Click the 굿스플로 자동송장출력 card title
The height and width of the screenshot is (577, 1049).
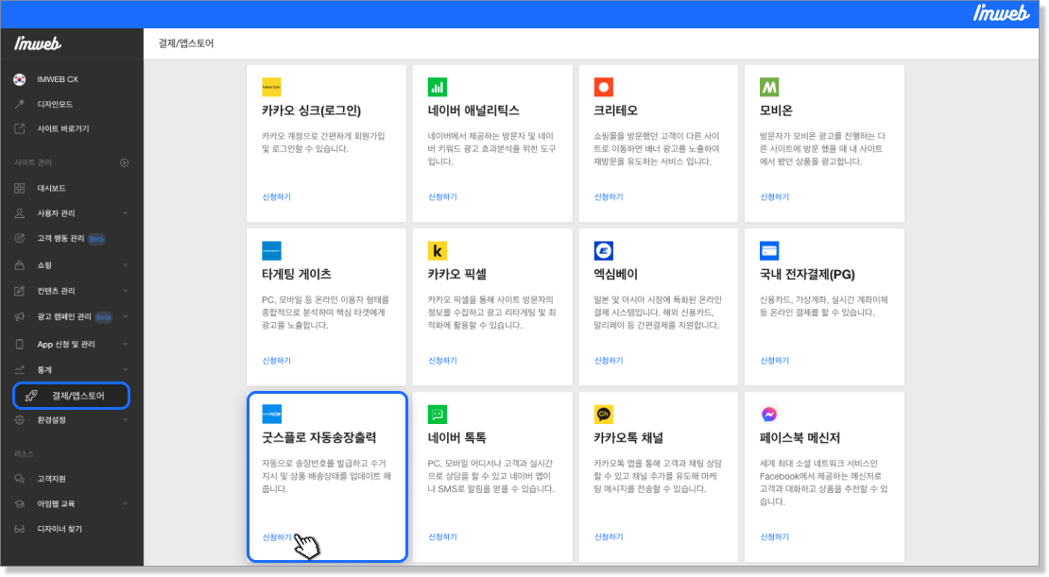click(x=319, y=438)
